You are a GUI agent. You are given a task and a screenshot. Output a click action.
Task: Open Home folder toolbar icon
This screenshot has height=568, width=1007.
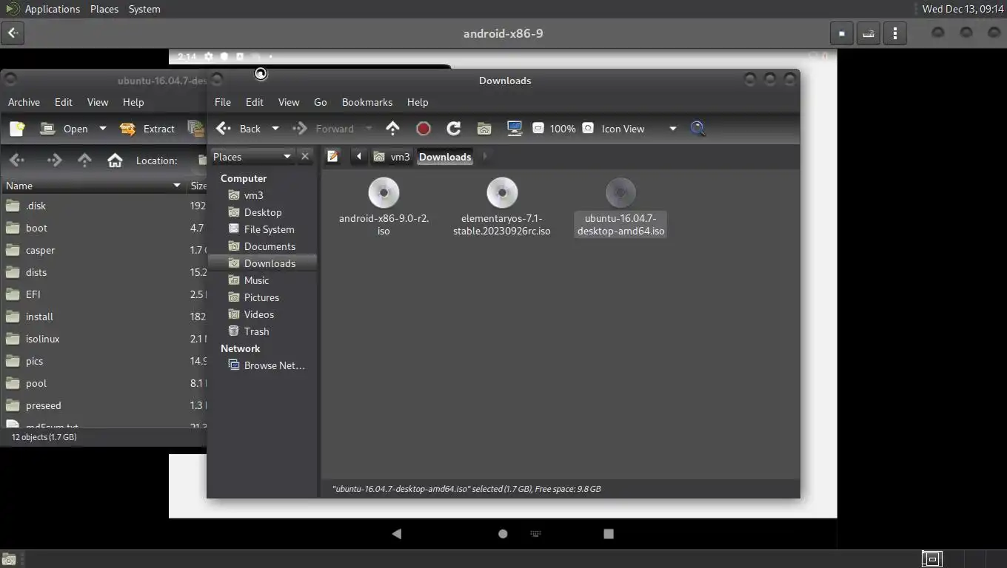pyautogui.click(x=484, y=129)
